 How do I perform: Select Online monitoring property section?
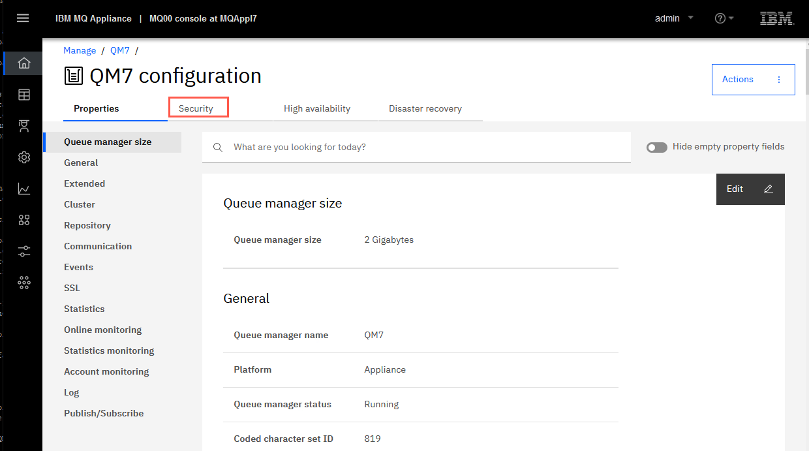click(102, 330)
